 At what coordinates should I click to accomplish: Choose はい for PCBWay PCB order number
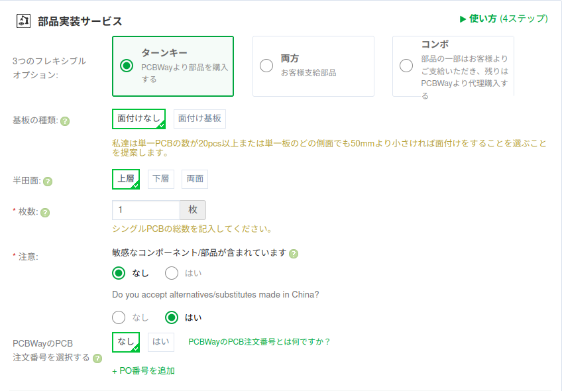coord(161,342)
